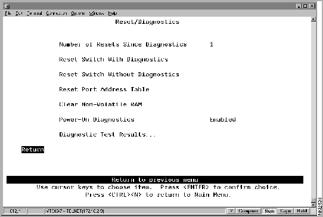Viewport: 323px width, 217px height.
Task: Open the Help menu
Action: 113,13
